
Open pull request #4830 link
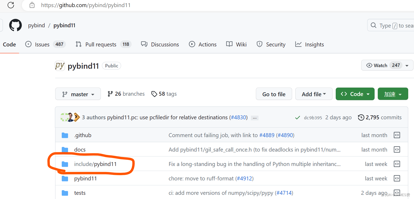tap(239, 117)
